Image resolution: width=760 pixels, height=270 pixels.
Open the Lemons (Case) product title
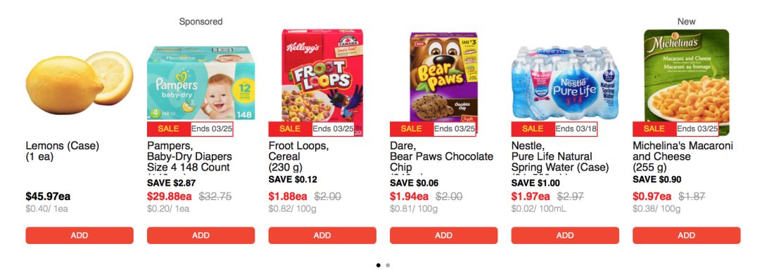(x=62, y=151)
